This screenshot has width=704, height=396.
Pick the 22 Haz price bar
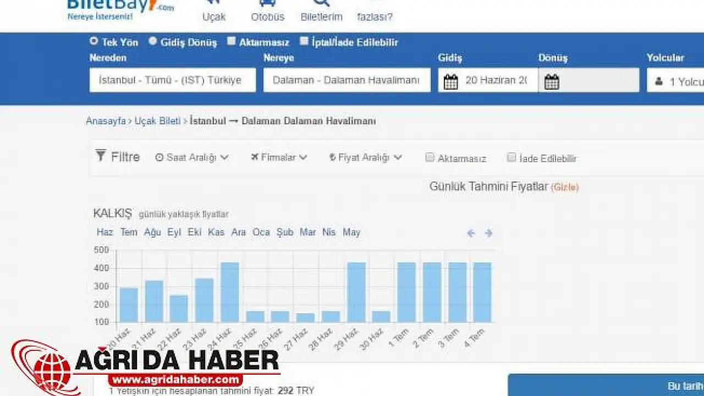(179, 309)
